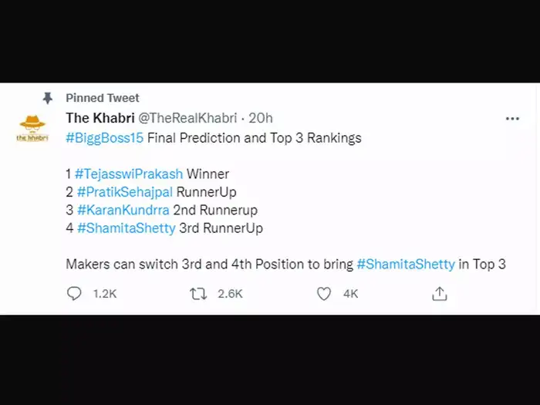Click the retweet arrows icon
Image resolution: width=540 pixels, height=405 pixels.
coord(198,293)
